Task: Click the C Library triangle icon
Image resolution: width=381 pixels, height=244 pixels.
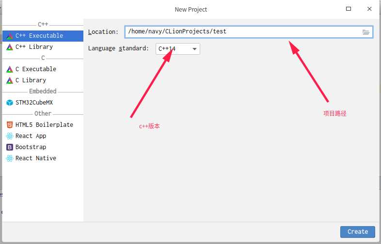Action: [10, 80]
